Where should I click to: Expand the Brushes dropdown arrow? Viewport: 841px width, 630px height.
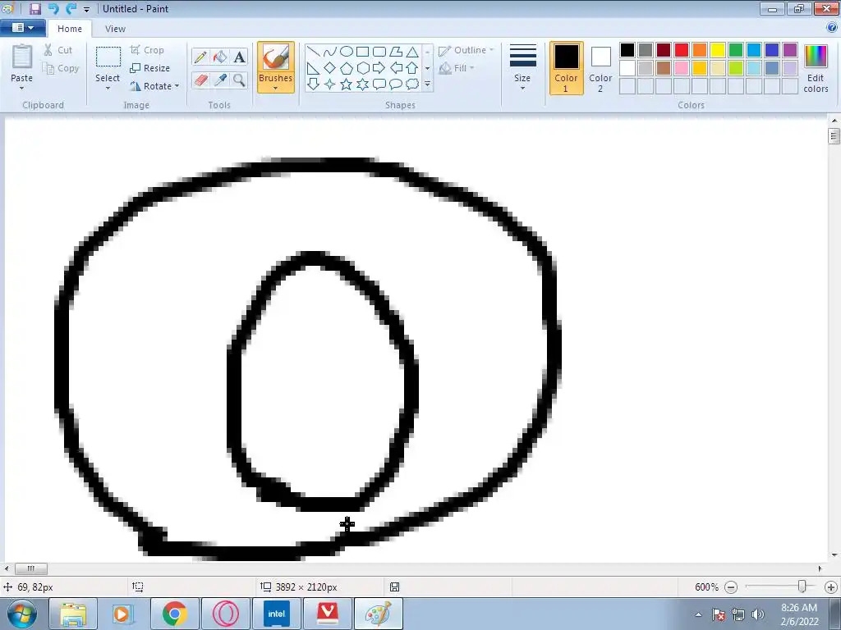[x=276, y=89]
